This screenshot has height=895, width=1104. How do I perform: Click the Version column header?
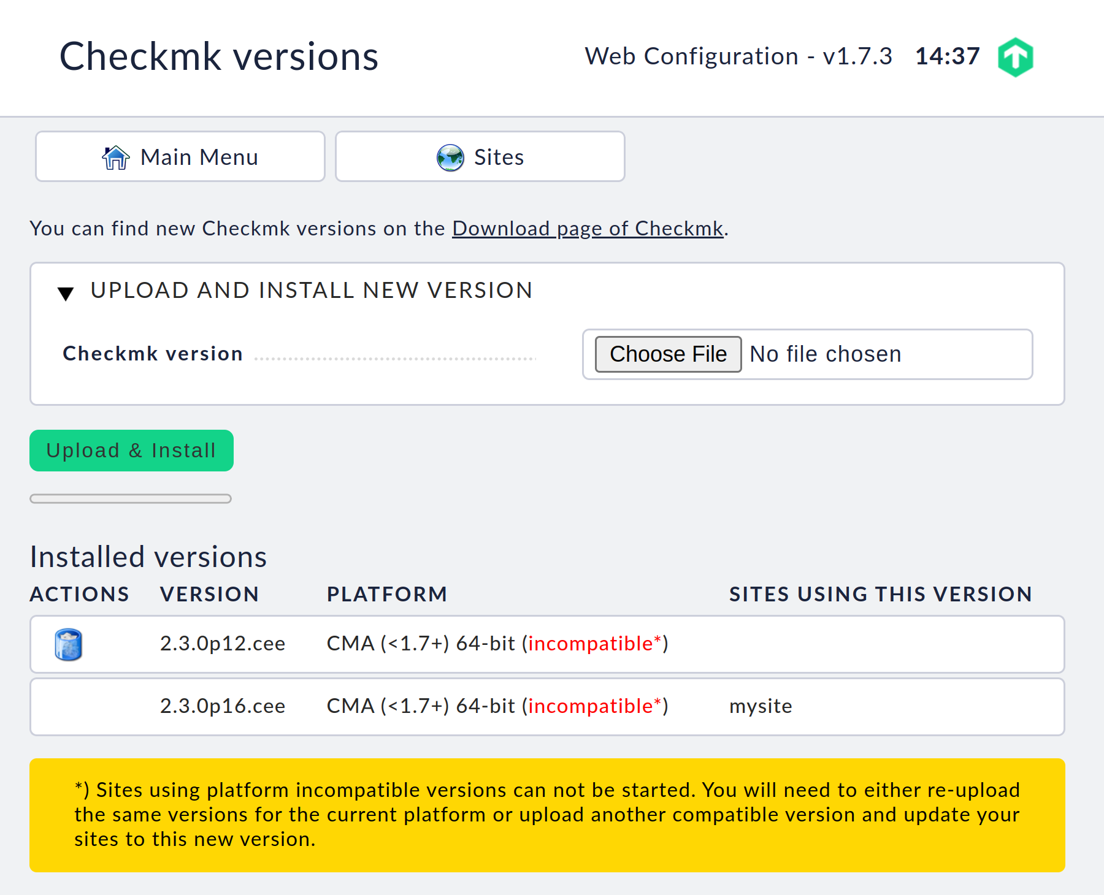pyautogui.click(x=209, y=594)
